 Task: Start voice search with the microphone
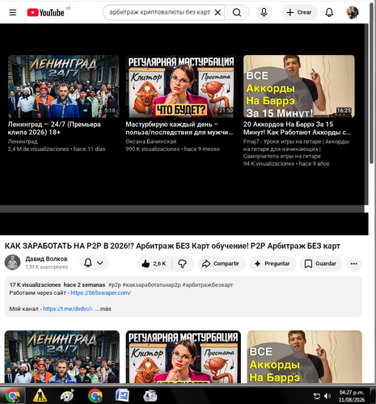tap(264, 12)
